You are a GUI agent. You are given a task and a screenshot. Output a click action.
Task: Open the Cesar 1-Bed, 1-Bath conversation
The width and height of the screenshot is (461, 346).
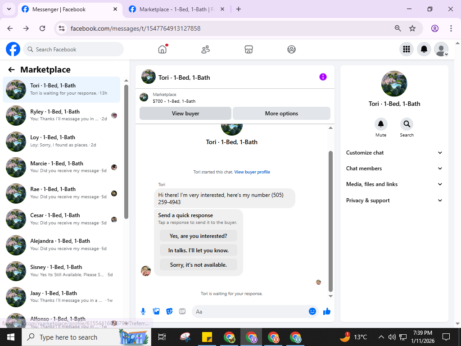click(61, 219)
